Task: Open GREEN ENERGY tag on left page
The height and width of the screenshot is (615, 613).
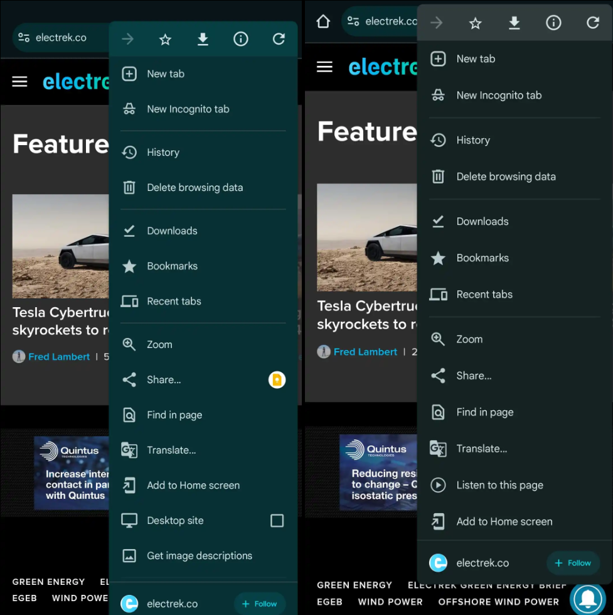Action: coord(48,582)
